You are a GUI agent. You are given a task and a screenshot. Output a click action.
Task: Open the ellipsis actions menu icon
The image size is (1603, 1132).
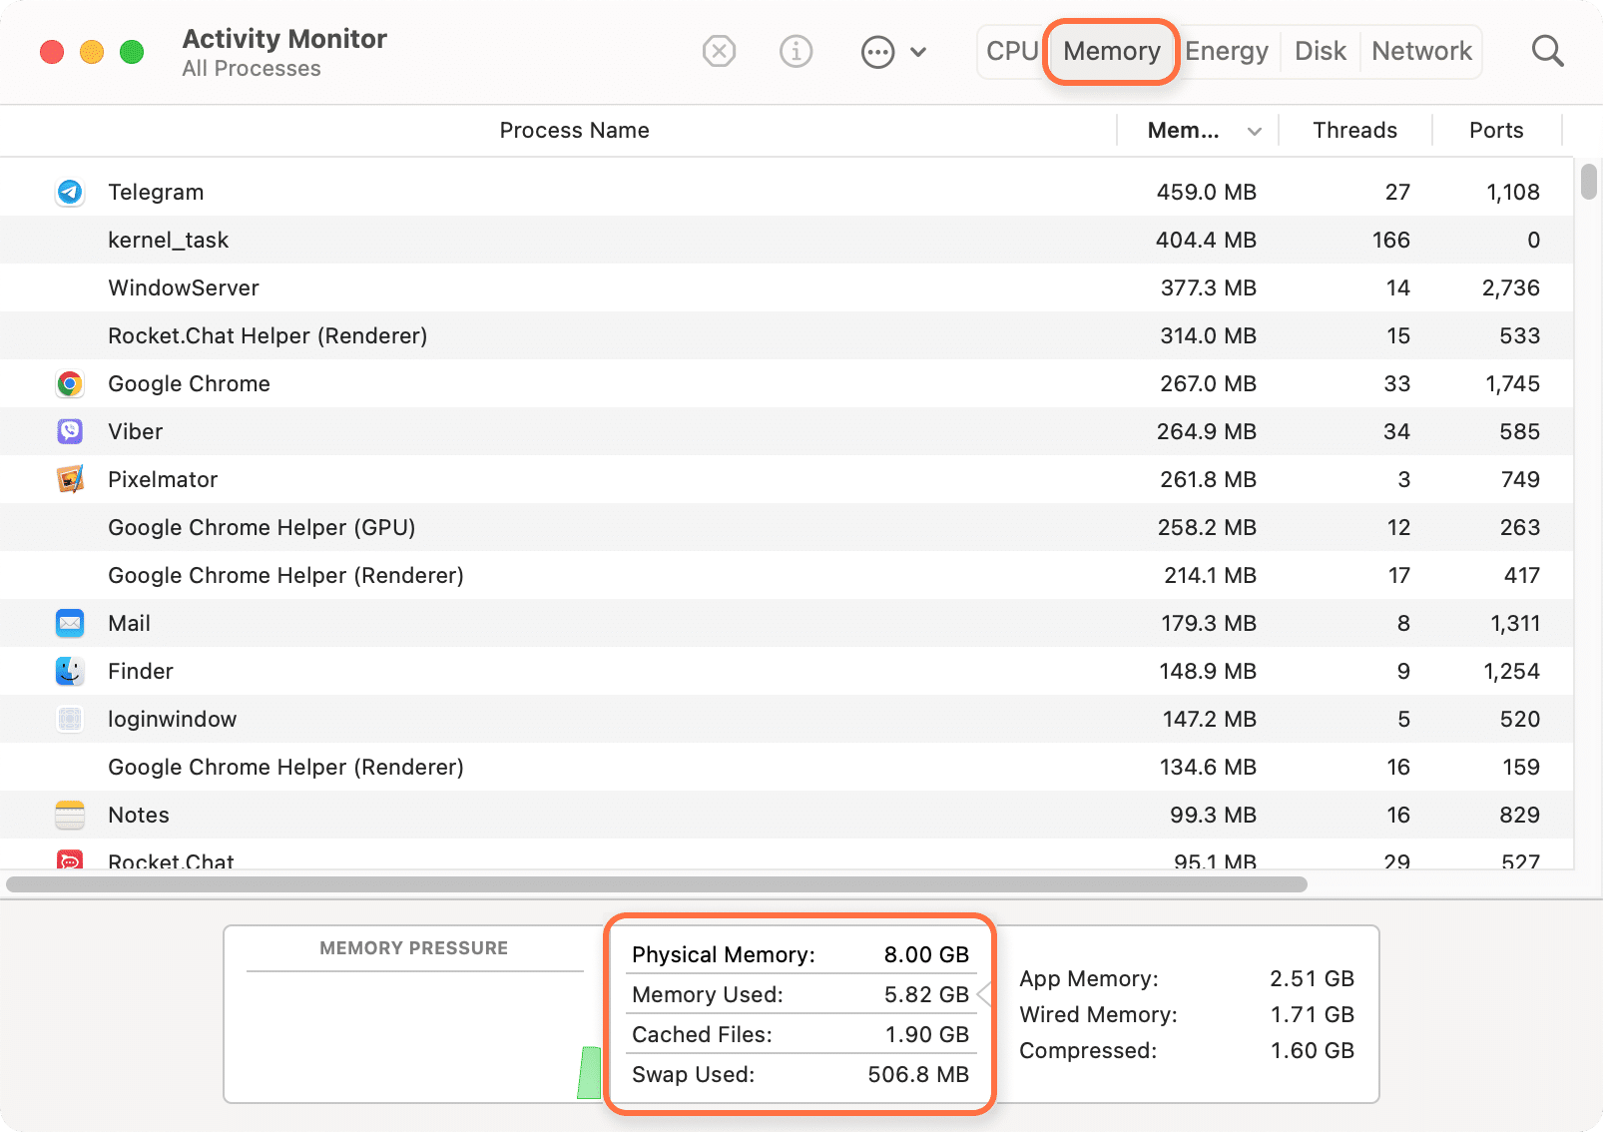pos(877,52)
